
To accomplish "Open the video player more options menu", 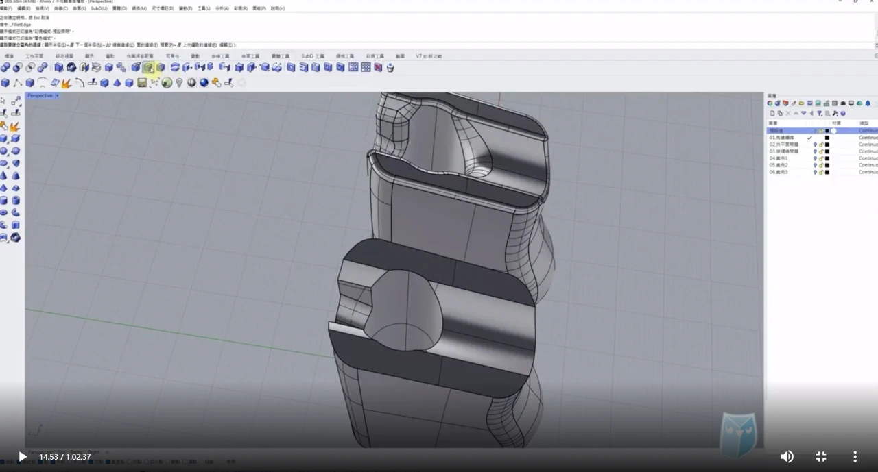I will (x=855, y=456).
